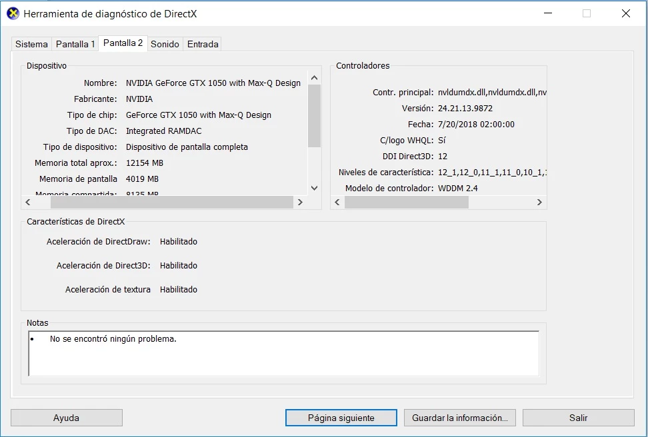648x437 pixels.
Task: Select the Pantalla 2 tab
Action: [123, 43]
